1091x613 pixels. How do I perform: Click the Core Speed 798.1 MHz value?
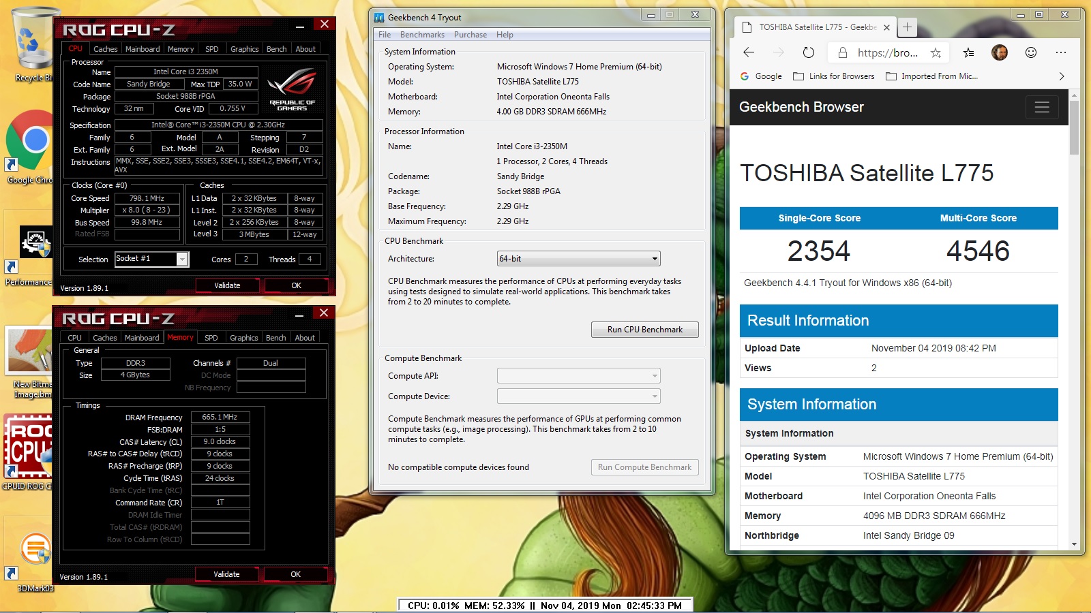click(x=147, y=198)
